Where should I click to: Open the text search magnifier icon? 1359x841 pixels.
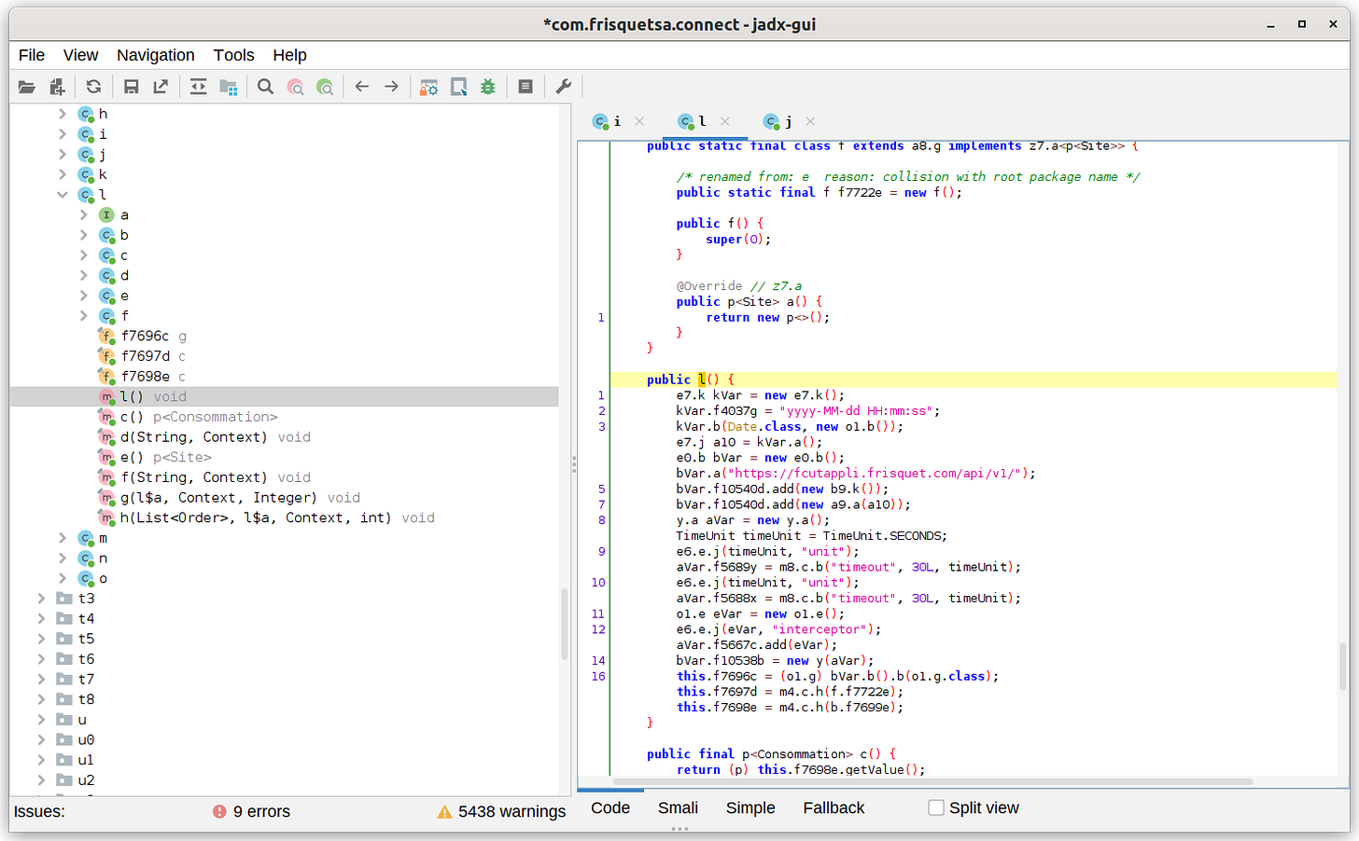point(265,86)
